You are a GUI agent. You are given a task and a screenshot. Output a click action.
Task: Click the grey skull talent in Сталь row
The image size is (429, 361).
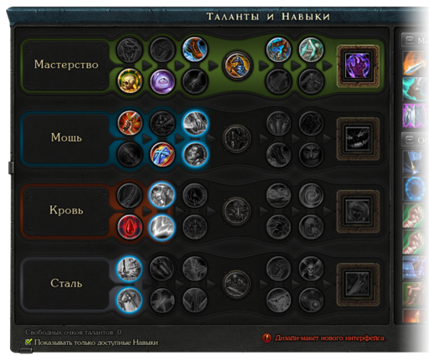click(311, 269)
